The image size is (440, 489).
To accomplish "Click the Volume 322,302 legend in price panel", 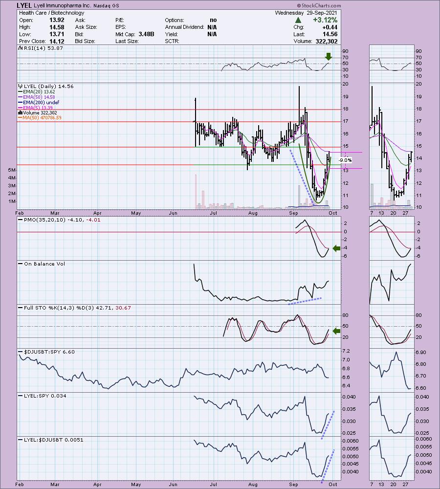I will (40, 112).
